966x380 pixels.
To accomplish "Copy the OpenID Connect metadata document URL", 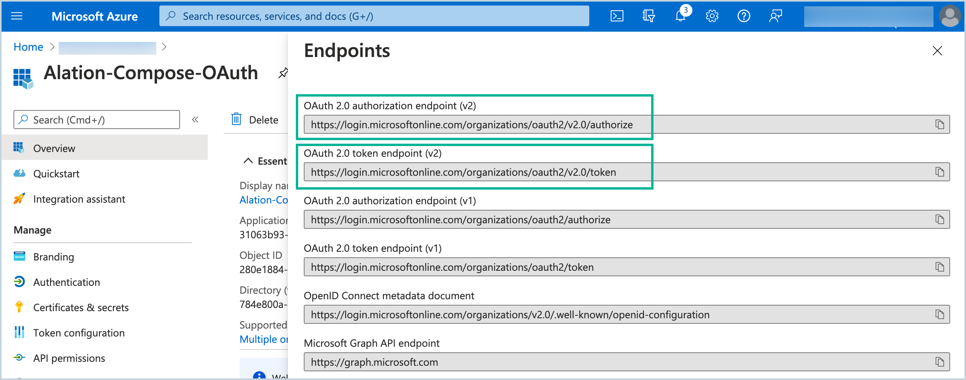I will pos(939,314).
